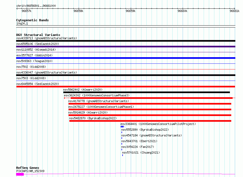
Task: Click the chr10:96656801..96661000 coordinates text
Action: [x=36, y=6]
